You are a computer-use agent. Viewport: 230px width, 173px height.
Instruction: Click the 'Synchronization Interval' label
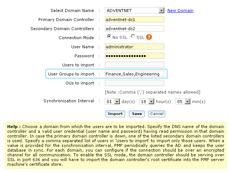point(69,101)
